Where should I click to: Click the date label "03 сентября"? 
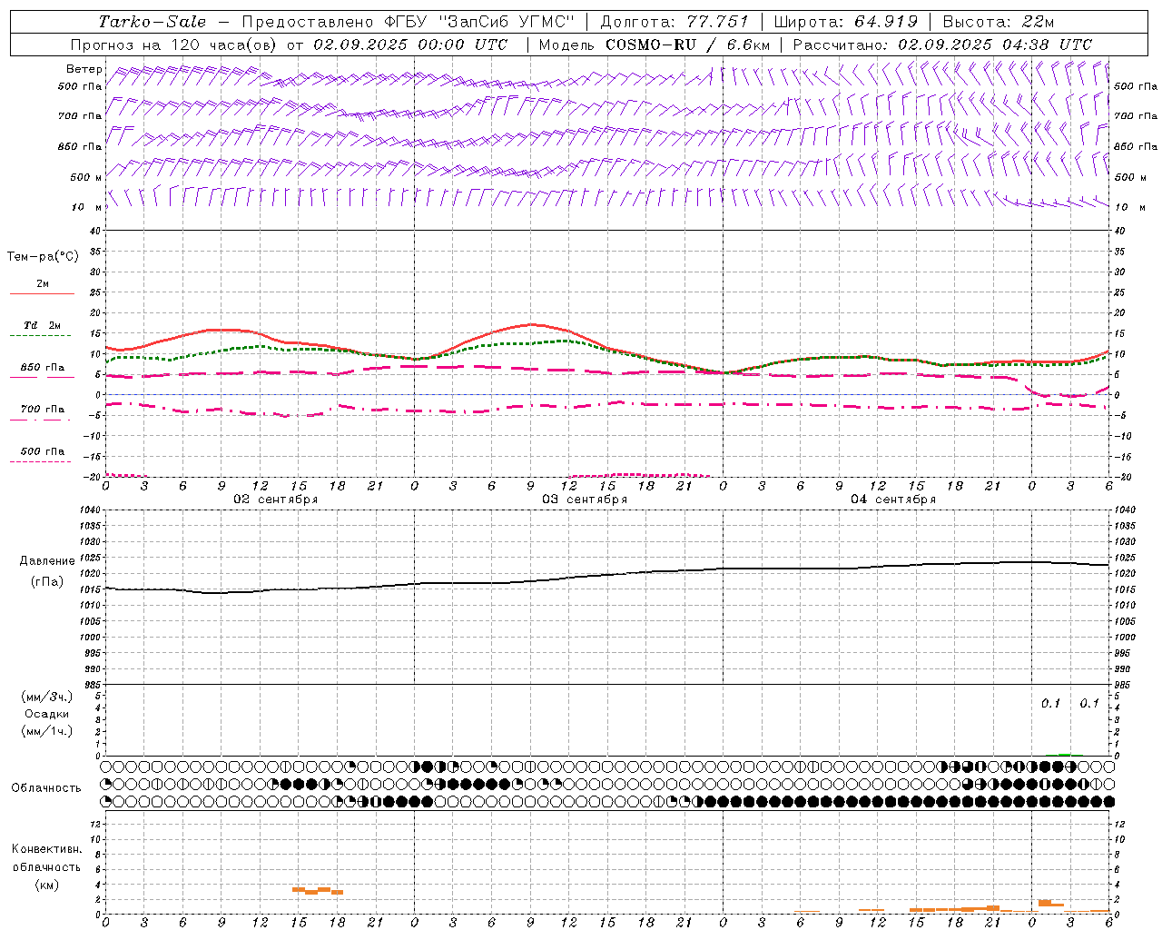[585, 500]
